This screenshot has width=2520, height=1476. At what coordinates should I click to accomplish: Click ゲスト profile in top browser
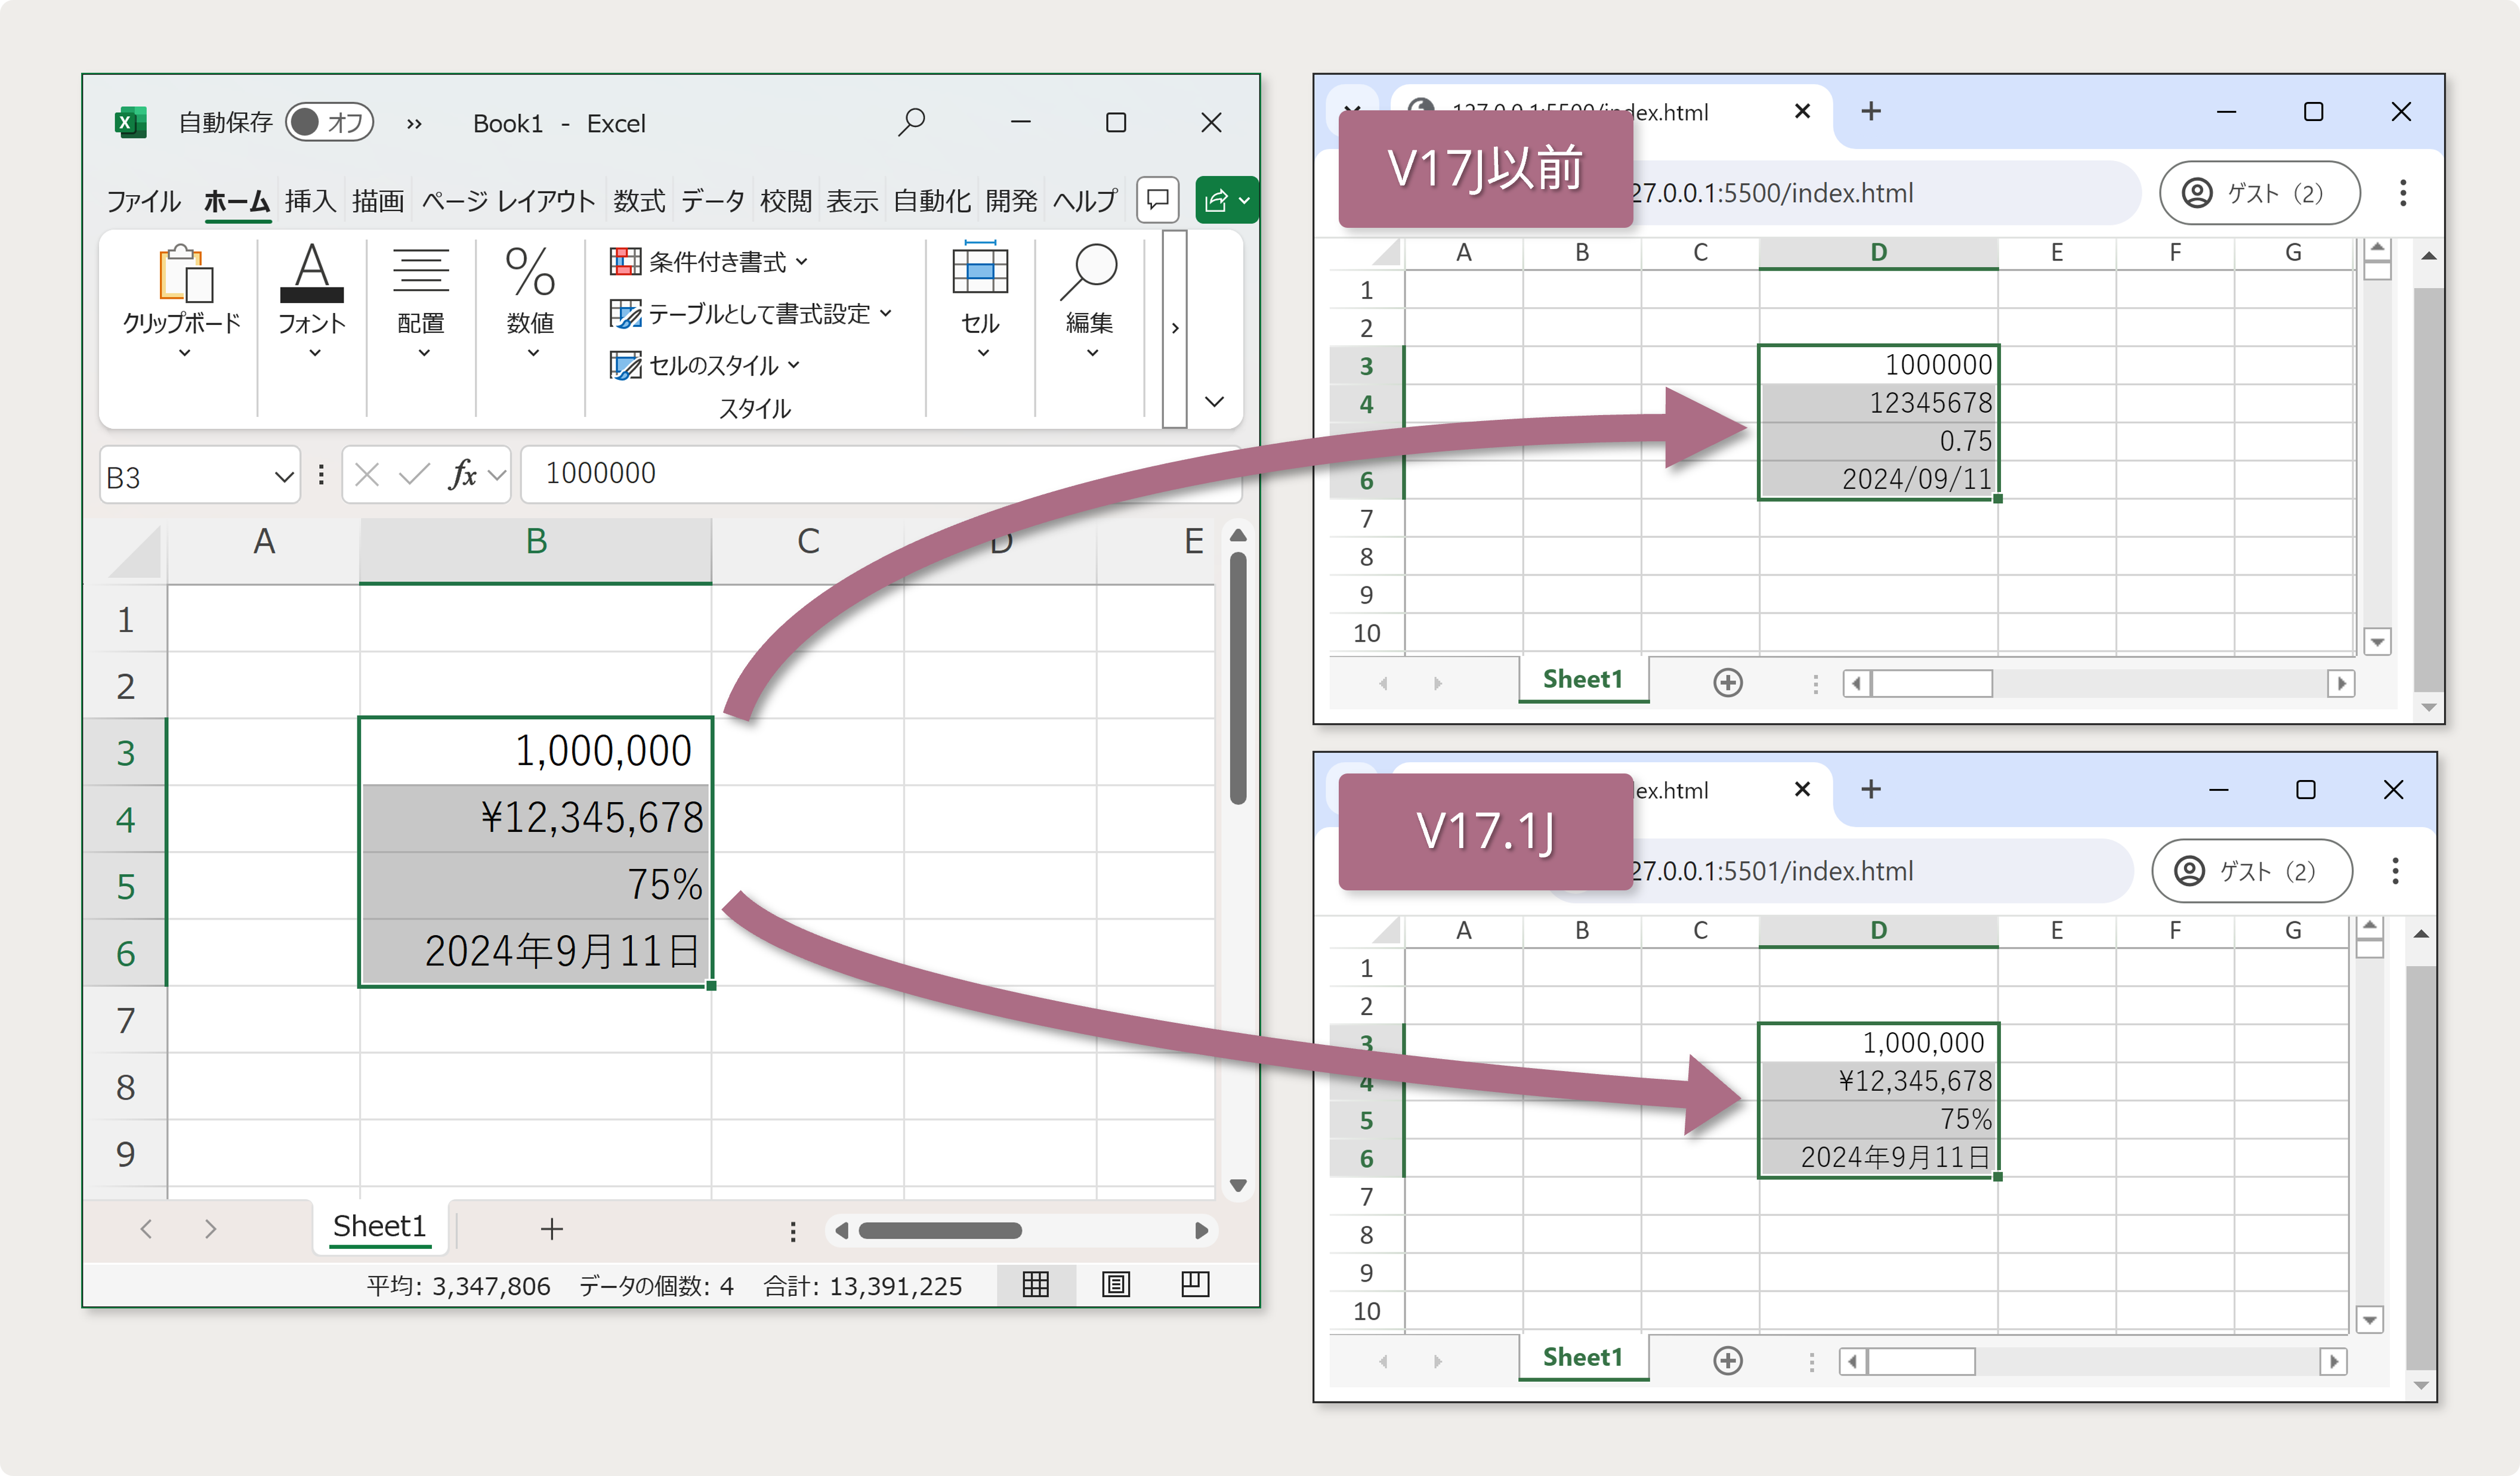tap(2259, 193)
